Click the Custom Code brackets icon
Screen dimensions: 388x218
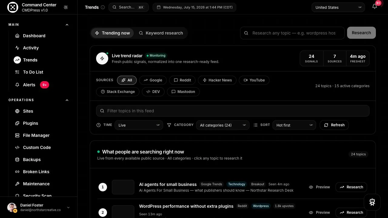[x=17, y=147]
